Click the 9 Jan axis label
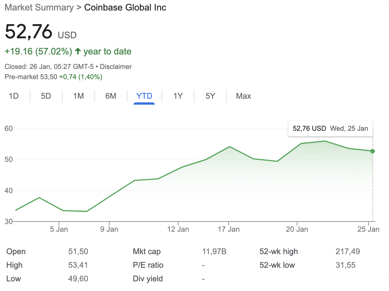This screenshot has width=389, height=291. (x=109, y=229)
